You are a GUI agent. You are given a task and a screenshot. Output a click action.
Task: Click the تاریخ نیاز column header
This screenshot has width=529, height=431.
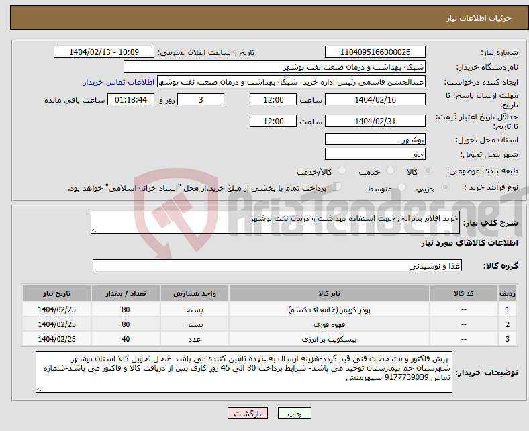[56, 293]
